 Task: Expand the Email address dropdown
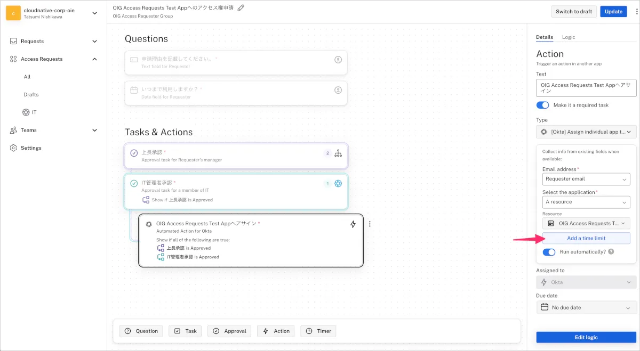tap(586, 179)
